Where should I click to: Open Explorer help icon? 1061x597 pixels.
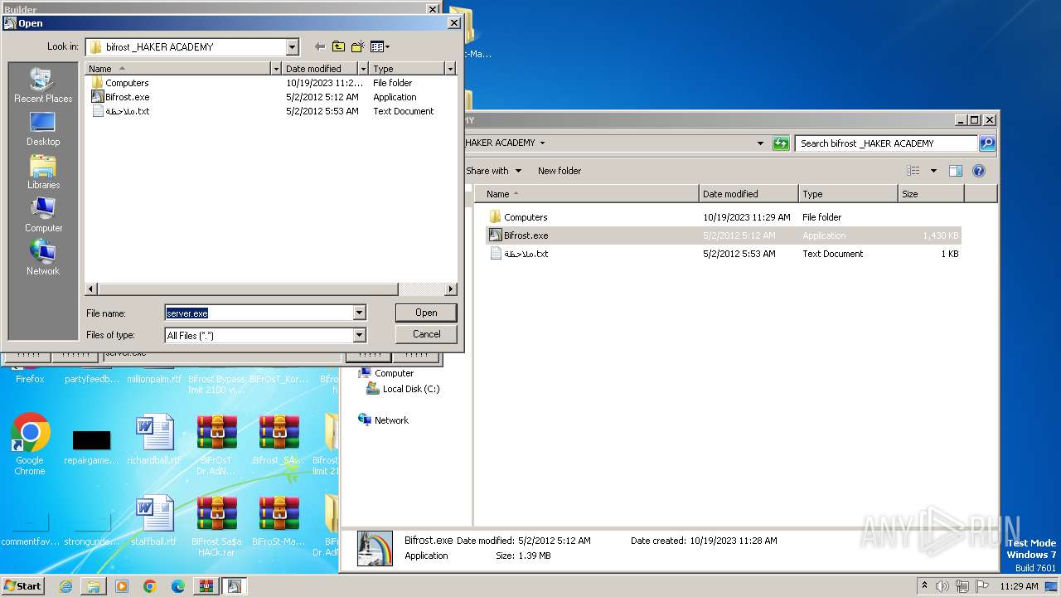[979, 171]
